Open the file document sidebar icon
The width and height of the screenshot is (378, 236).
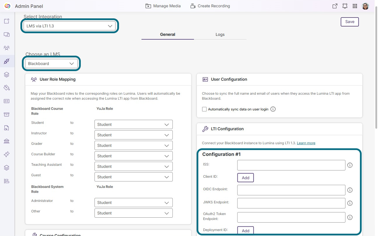click(7, 128)
